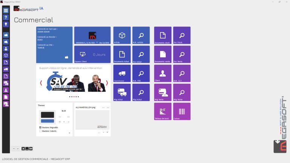Pick the blue color swatch in Themes
The image size is (290, 163).
click(48, 121)
